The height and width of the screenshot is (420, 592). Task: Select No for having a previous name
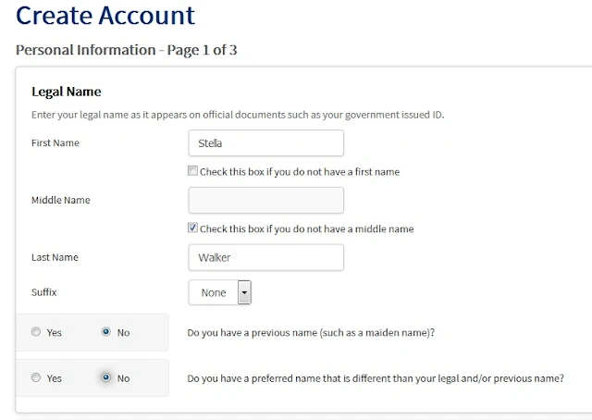pos(106,332)
